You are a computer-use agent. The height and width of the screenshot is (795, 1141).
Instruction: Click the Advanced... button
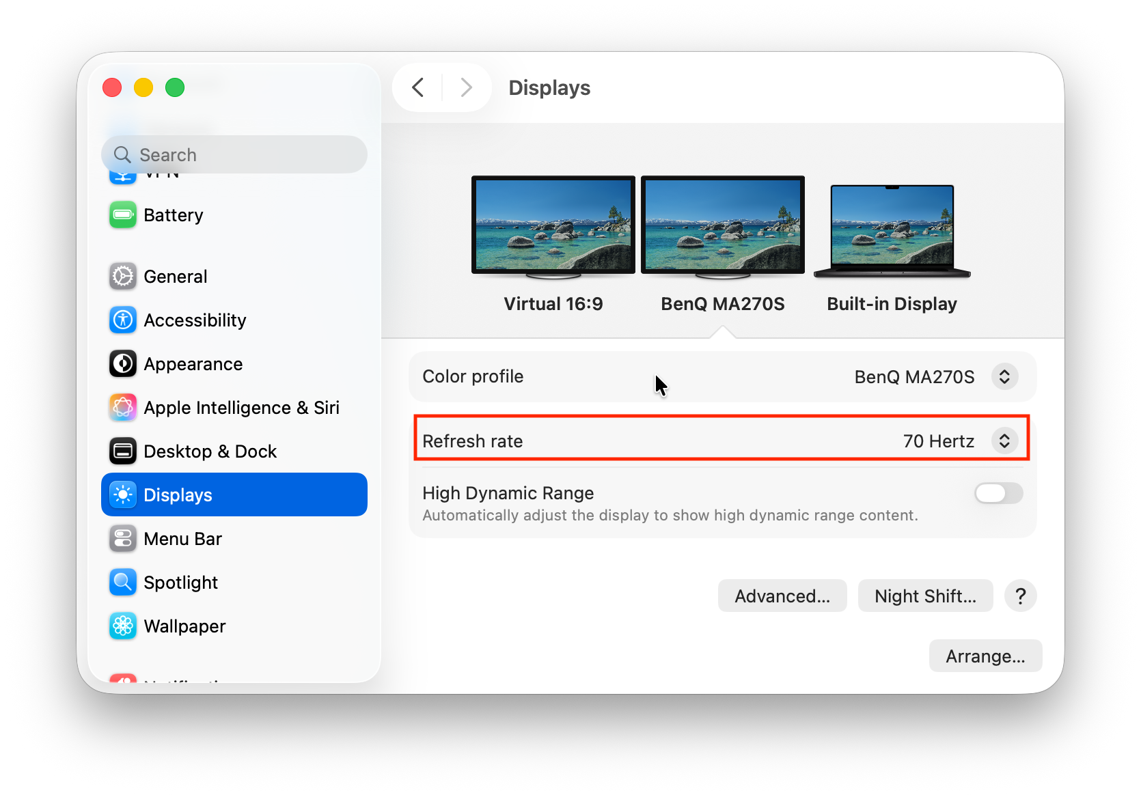(782, 596)
